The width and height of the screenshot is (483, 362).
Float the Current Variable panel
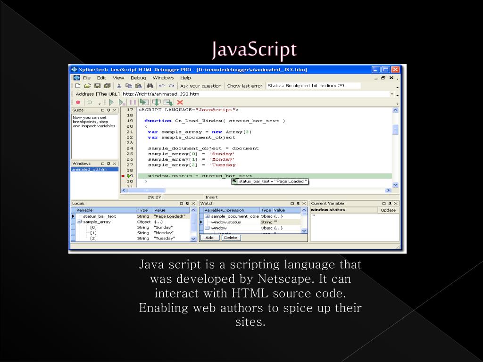[384, 204]
